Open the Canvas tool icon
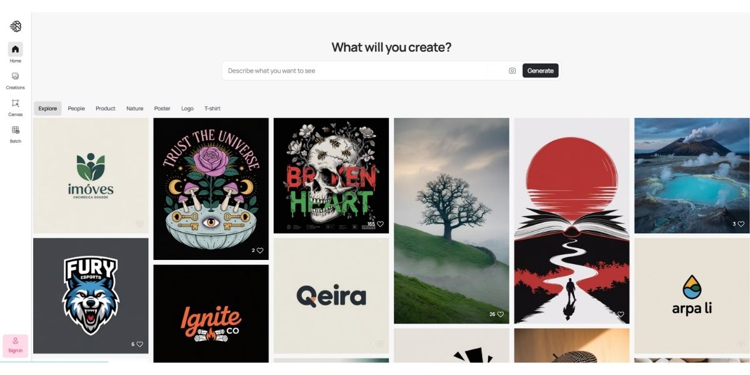Screen dimensions: 750x375 tap(15, 103)
